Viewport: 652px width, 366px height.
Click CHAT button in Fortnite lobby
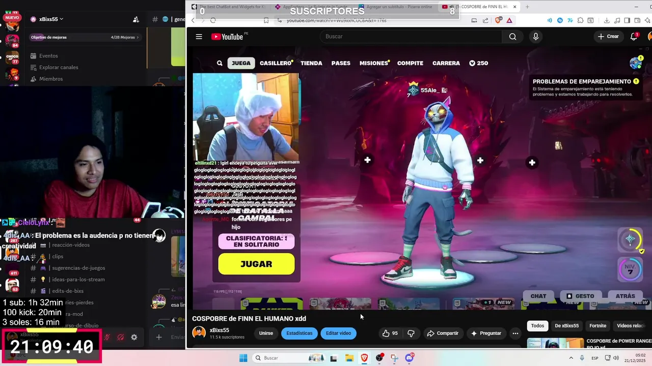(538, 296)
